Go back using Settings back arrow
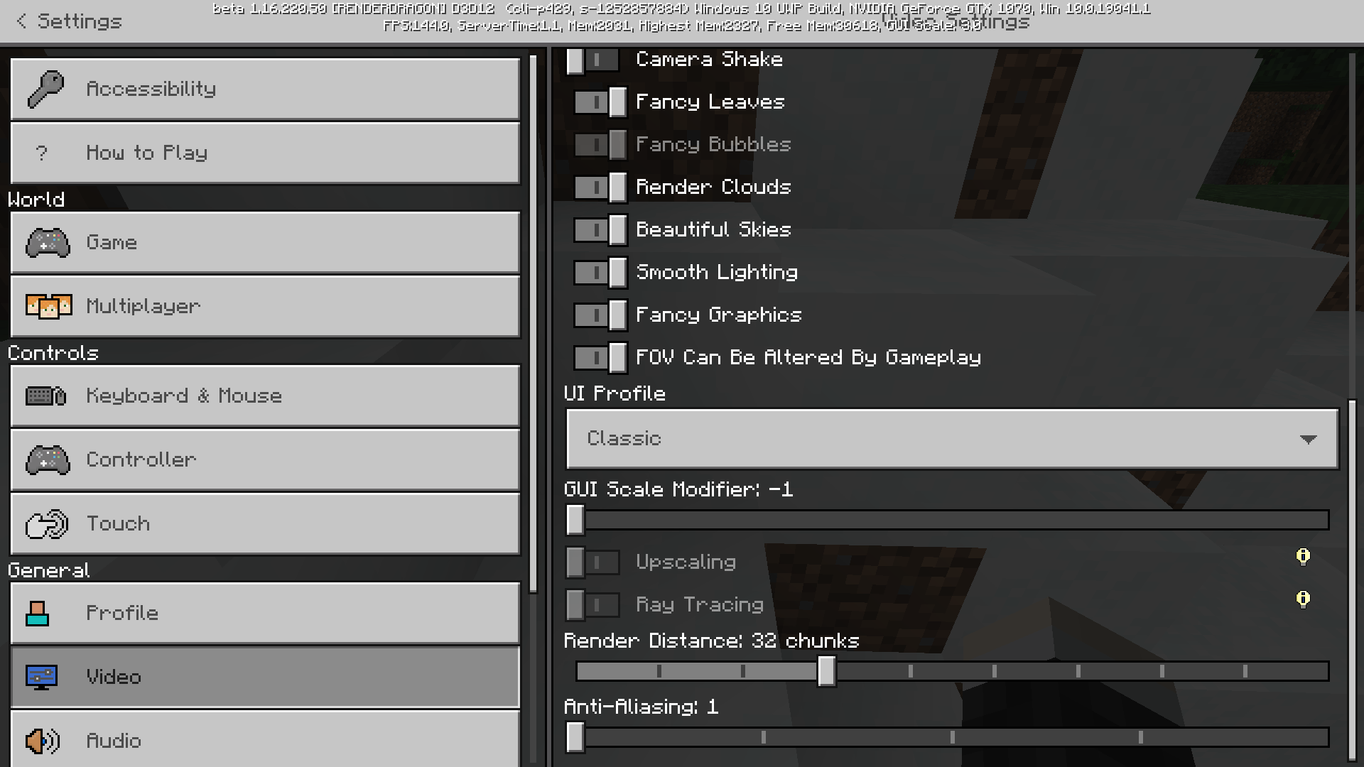 [x=21, y=21]
